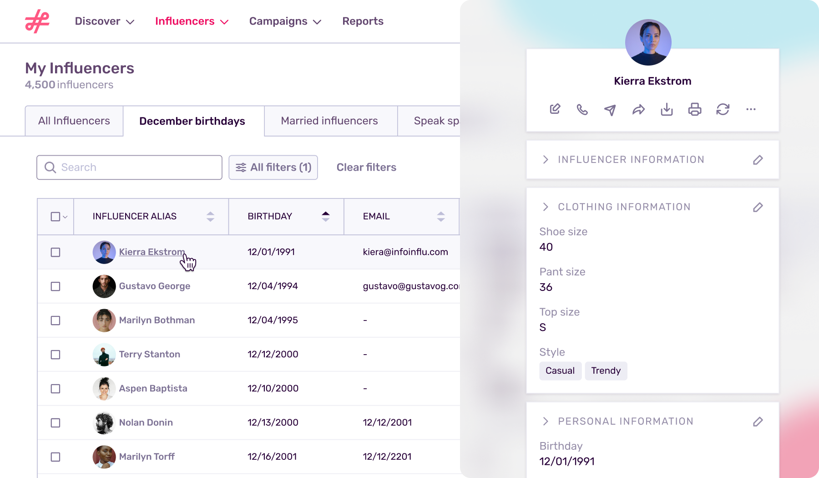Send a message via the paper plane icon

(x=611, y=109)
